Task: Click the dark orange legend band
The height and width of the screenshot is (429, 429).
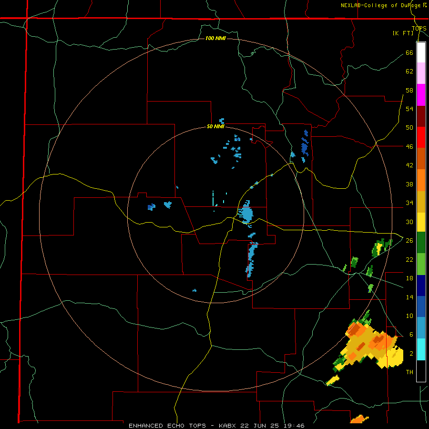Action: coord(421,159)
